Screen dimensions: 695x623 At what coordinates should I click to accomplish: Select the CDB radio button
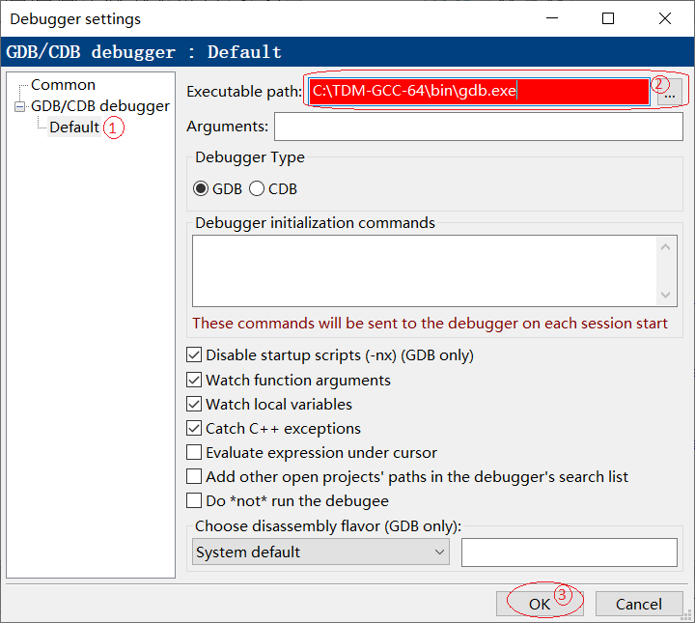[x=257, y=189]
